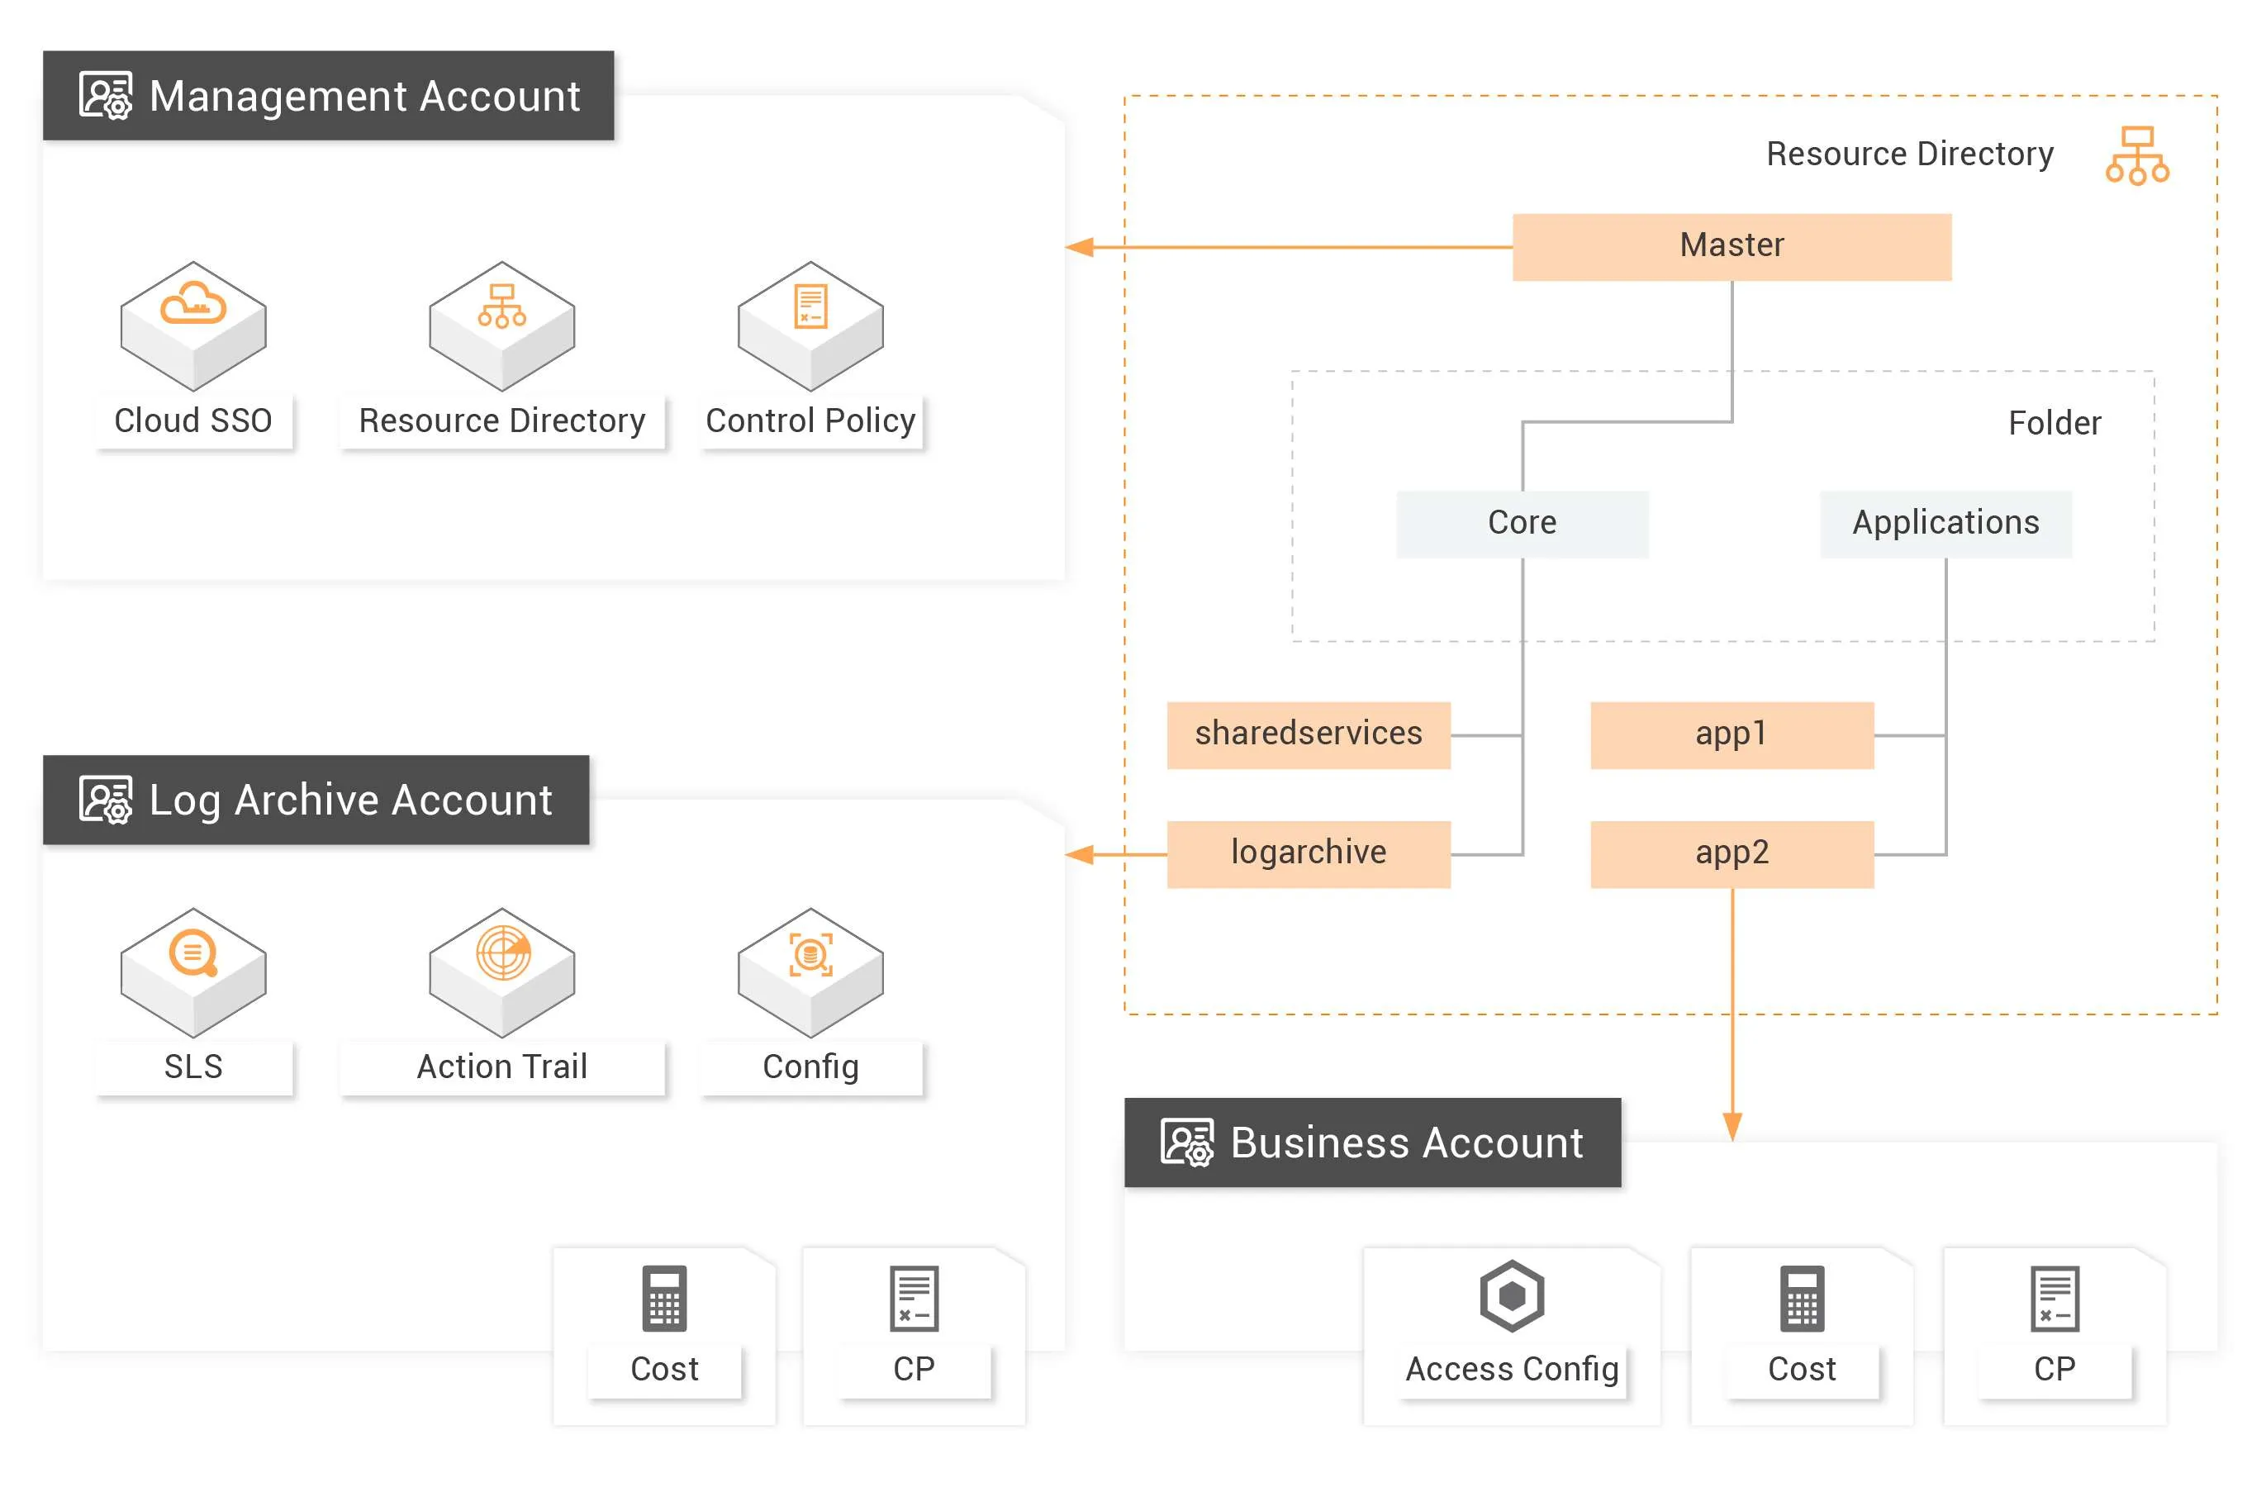Select the Core folder node
Image resolution: width=2247 pixels, height=1487 pixels.
click(1522, 524)
